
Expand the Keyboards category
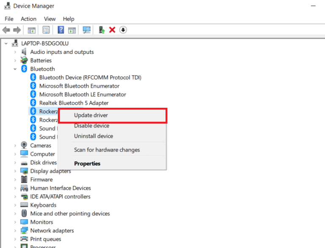click(x=15, y=205)
